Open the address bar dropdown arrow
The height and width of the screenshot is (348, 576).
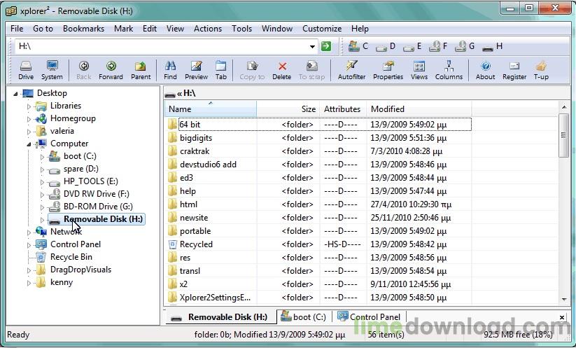pyautogui.click(x=312, y=46)
